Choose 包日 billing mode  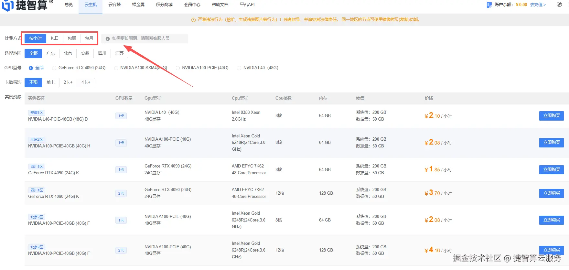(x=55, y=38)
